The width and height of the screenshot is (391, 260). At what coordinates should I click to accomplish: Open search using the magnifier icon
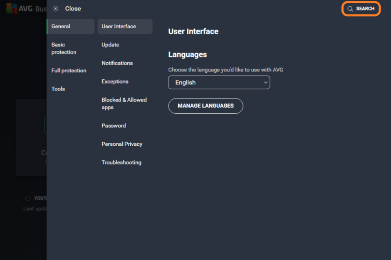click(351, 8)
